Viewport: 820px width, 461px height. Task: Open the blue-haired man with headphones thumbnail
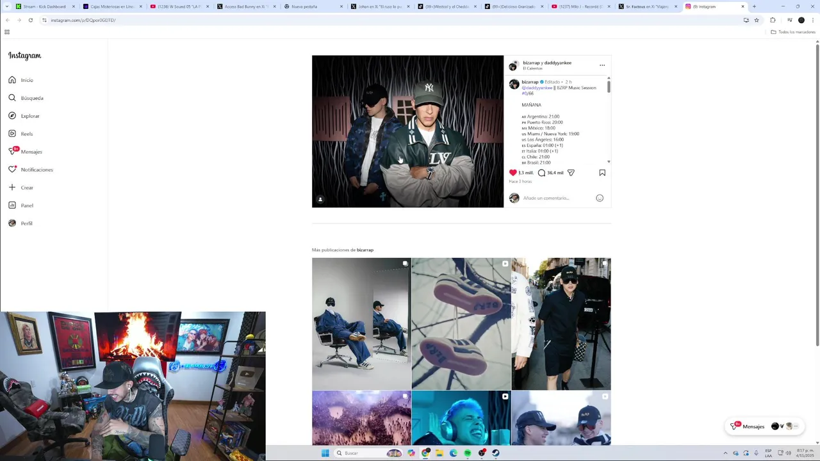[461, 417]
